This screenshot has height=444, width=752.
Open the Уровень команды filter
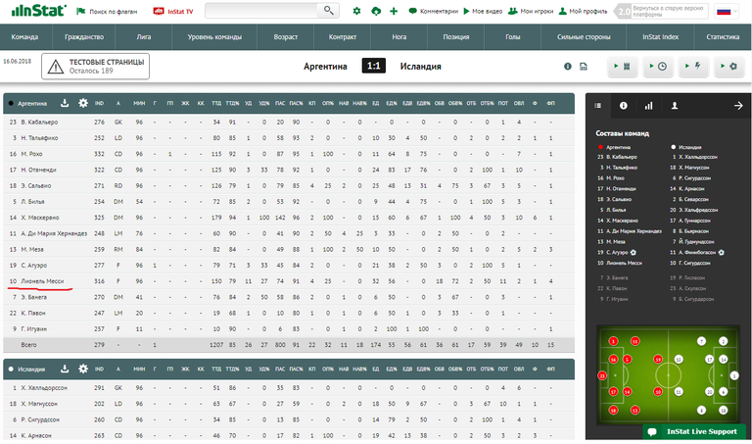[x=214, y=37]
